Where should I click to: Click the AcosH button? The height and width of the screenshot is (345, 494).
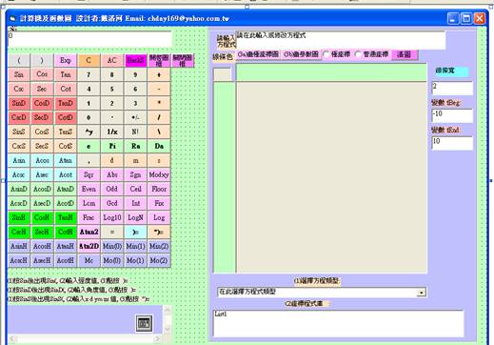pos(42,246)
